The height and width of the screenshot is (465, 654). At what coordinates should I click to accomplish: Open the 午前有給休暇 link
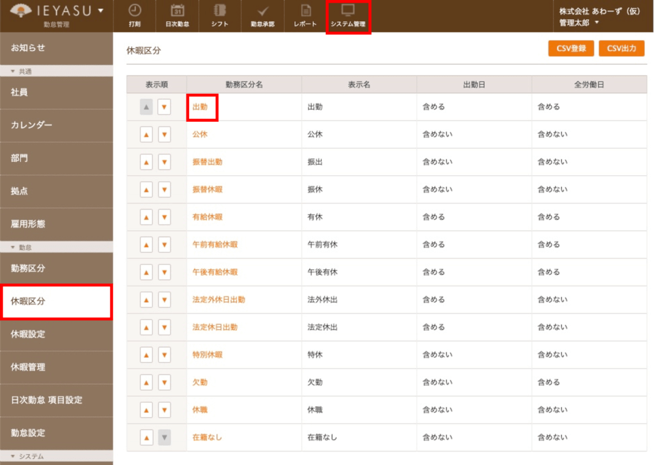coord(215,244)
